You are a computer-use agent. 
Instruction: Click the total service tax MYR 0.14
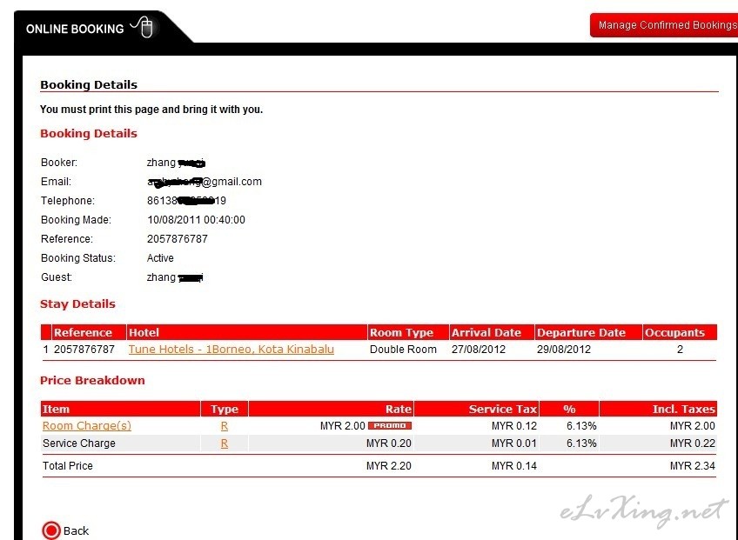[514, 466]
